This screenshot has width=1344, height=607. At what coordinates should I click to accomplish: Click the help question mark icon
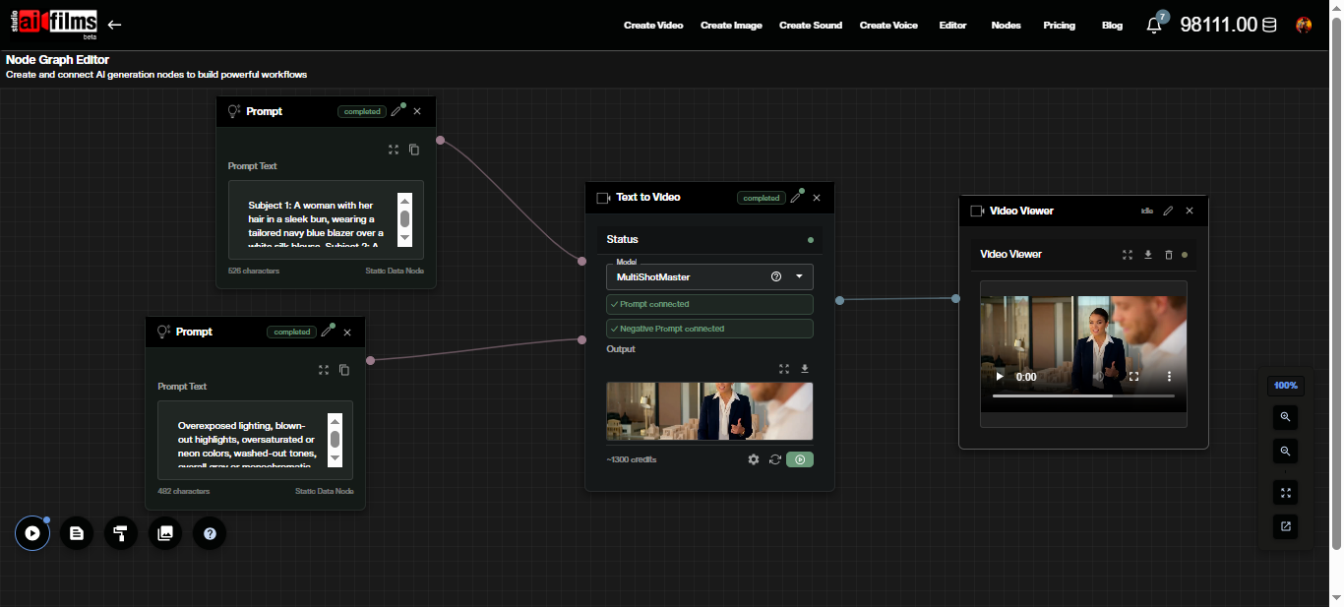(x=210, y=532)
